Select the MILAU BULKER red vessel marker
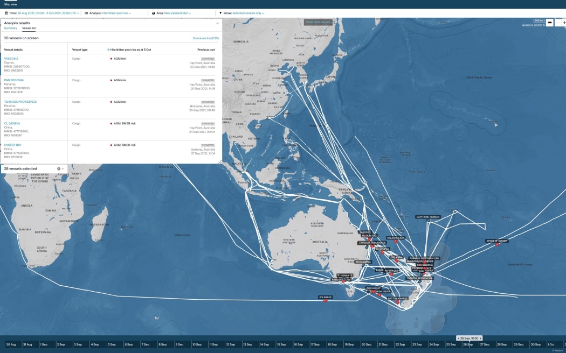The width and height of the screenshot is (566, 353). point(396,242)
